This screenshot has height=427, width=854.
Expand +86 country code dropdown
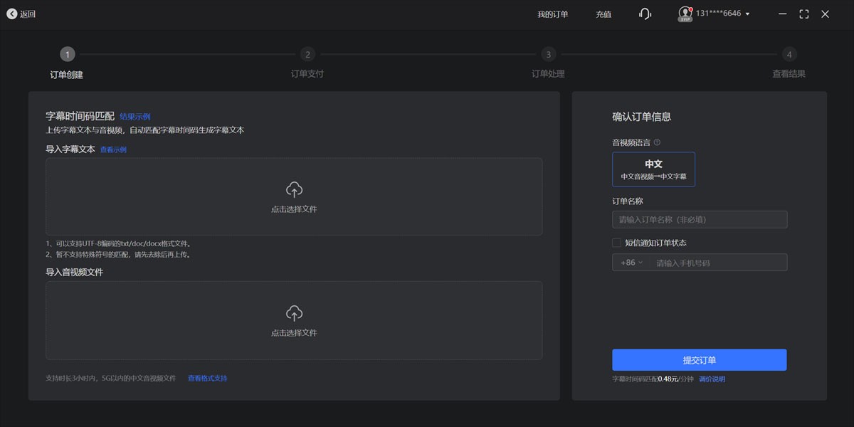click(631, 263)
